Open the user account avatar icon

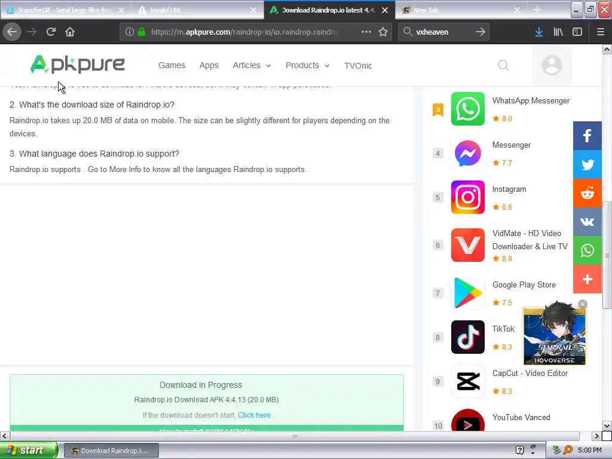pos(552,65)
